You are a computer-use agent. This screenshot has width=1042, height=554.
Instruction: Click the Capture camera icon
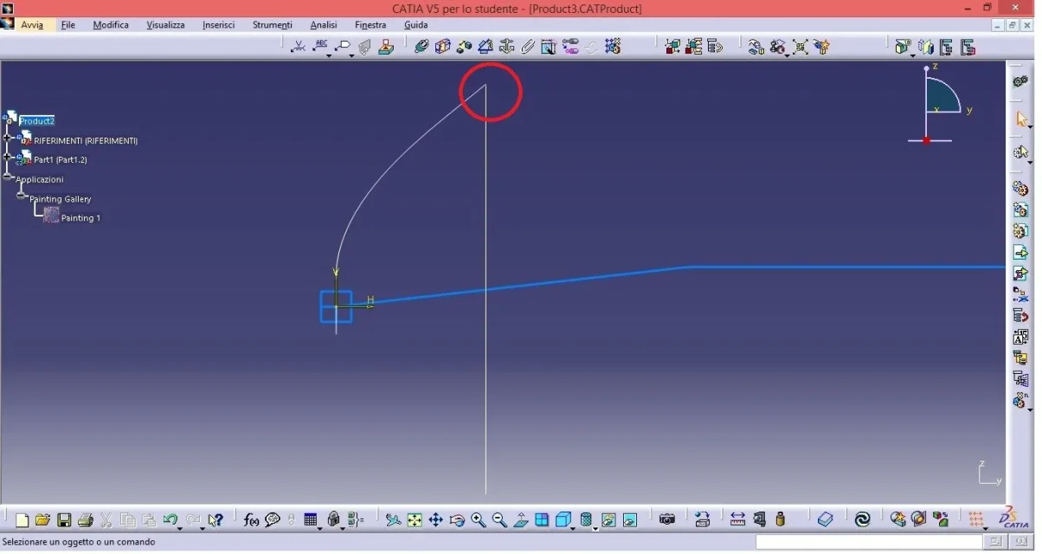pos(666,520)
